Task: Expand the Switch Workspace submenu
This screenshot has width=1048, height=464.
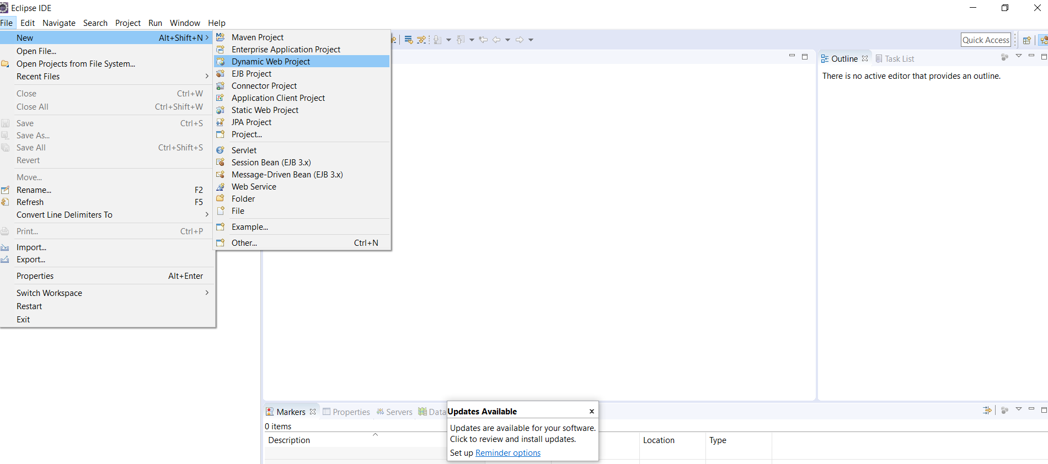Action: 207,293
